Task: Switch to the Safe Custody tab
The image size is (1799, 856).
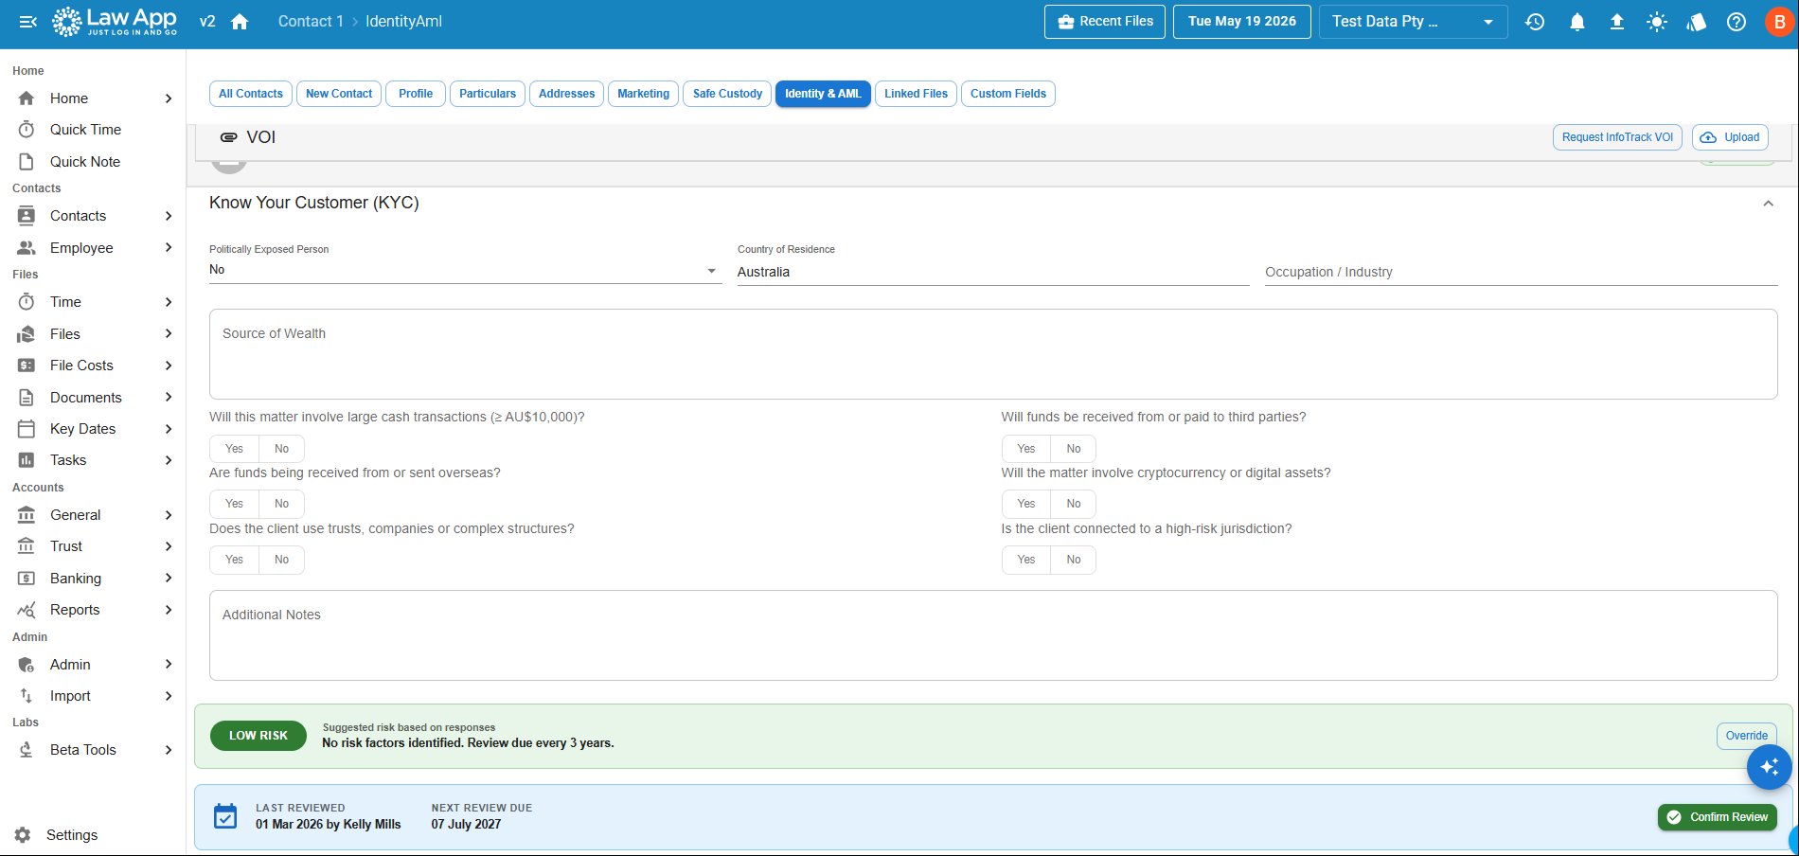Action: [727, 94]
